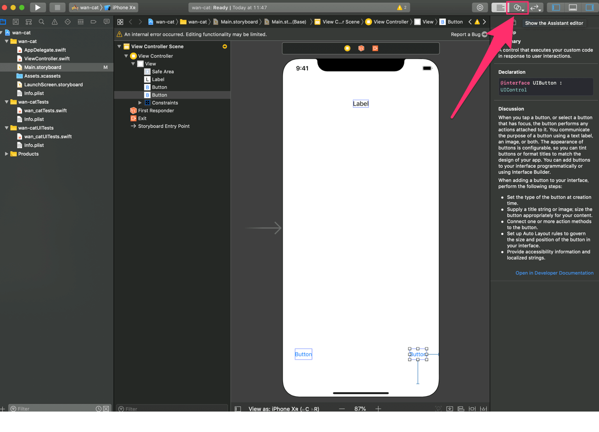Open the Add New Constraints popup
Viewport: 599px width, 432px height.
(x=472, y=409)
